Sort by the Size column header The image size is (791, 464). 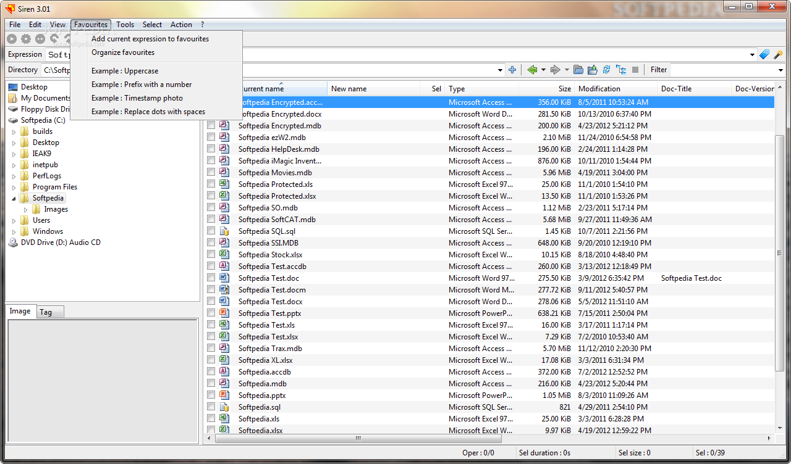(x=546, y=89)
